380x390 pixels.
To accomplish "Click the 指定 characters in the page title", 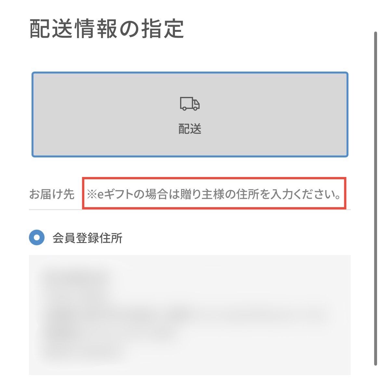I will click(163, 29).
